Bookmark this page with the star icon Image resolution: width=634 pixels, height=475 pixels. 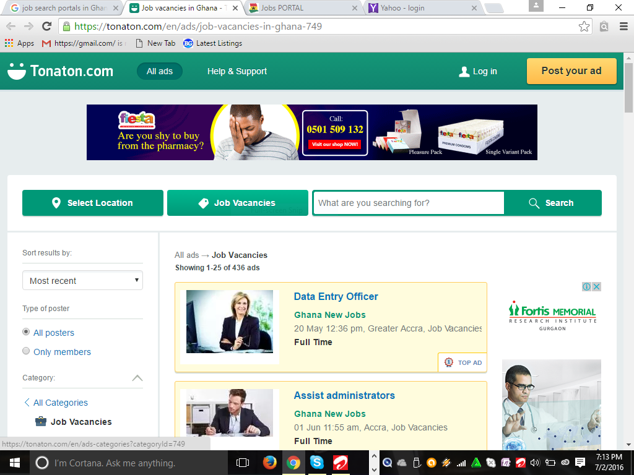[584, 27]
